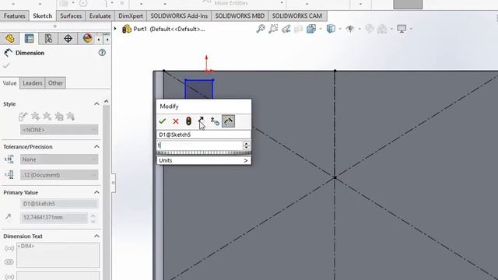Open Dimension PropertyManager help

point(102,53)
